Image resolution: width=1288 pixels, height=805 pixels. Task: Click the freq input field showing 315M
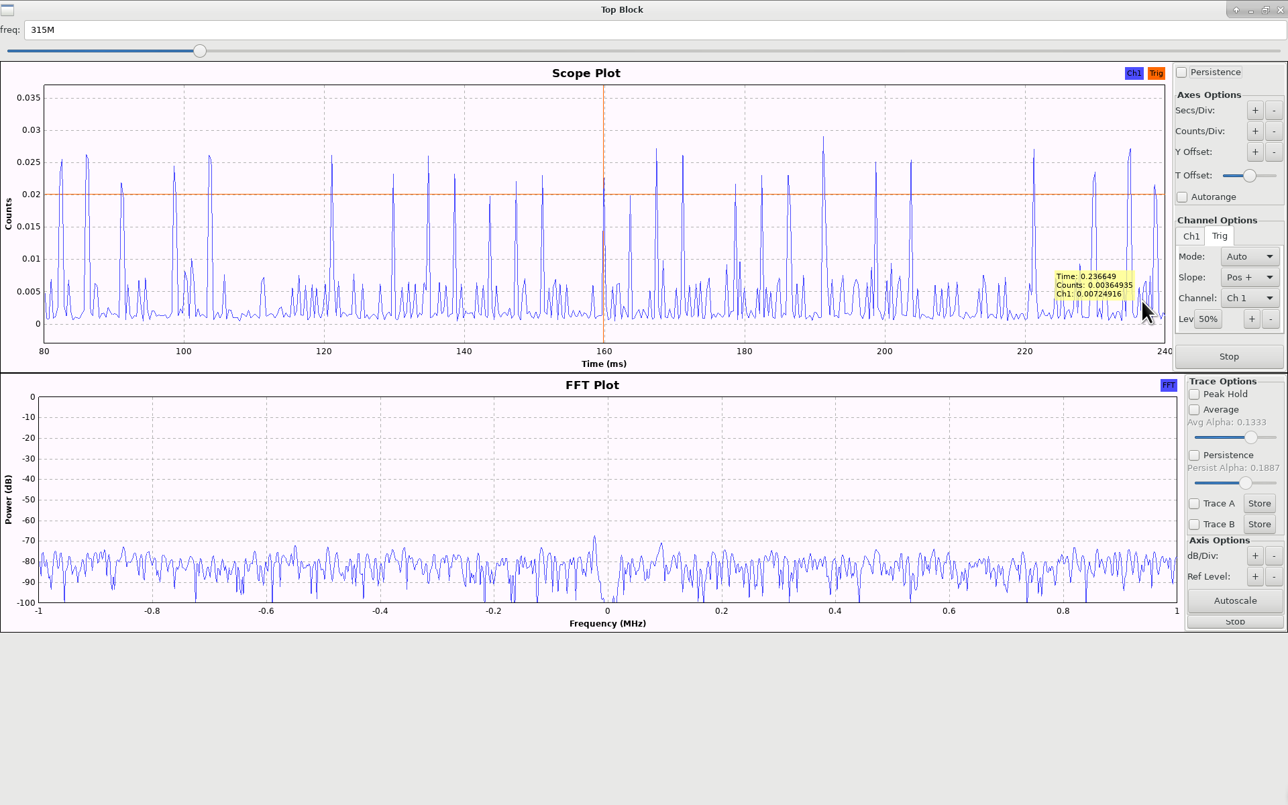655,30
